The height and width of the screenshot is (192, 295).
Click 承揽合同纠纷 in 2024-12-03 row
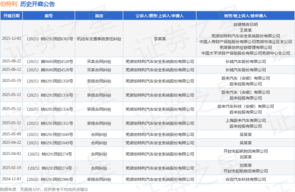click(99, 179)
